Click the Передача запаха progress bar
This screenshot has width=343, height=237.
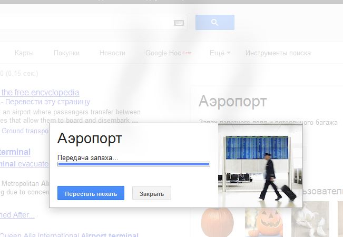click(x=134, y=164)
